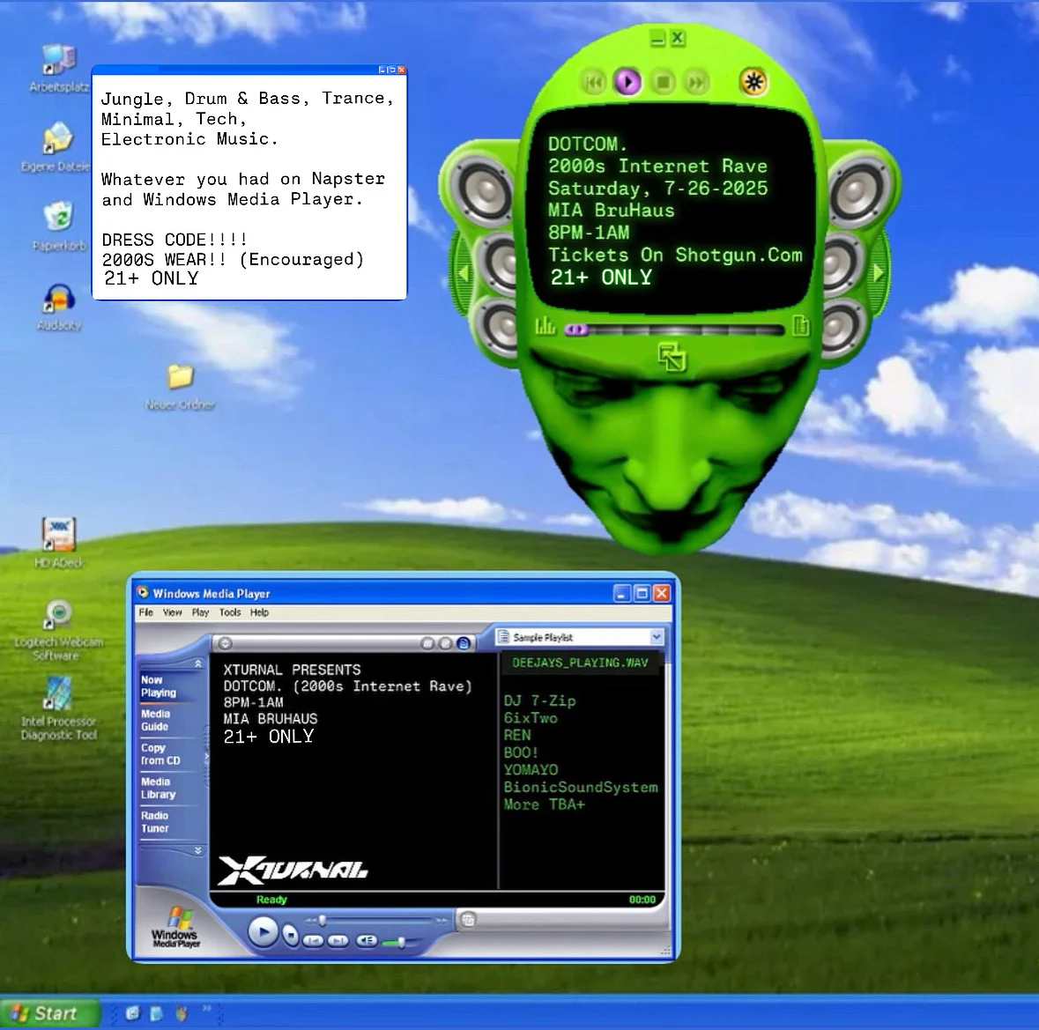Click next track on the green head player
The width and height of the screenshot is (1039, 1030).
[x=696, y=82]
